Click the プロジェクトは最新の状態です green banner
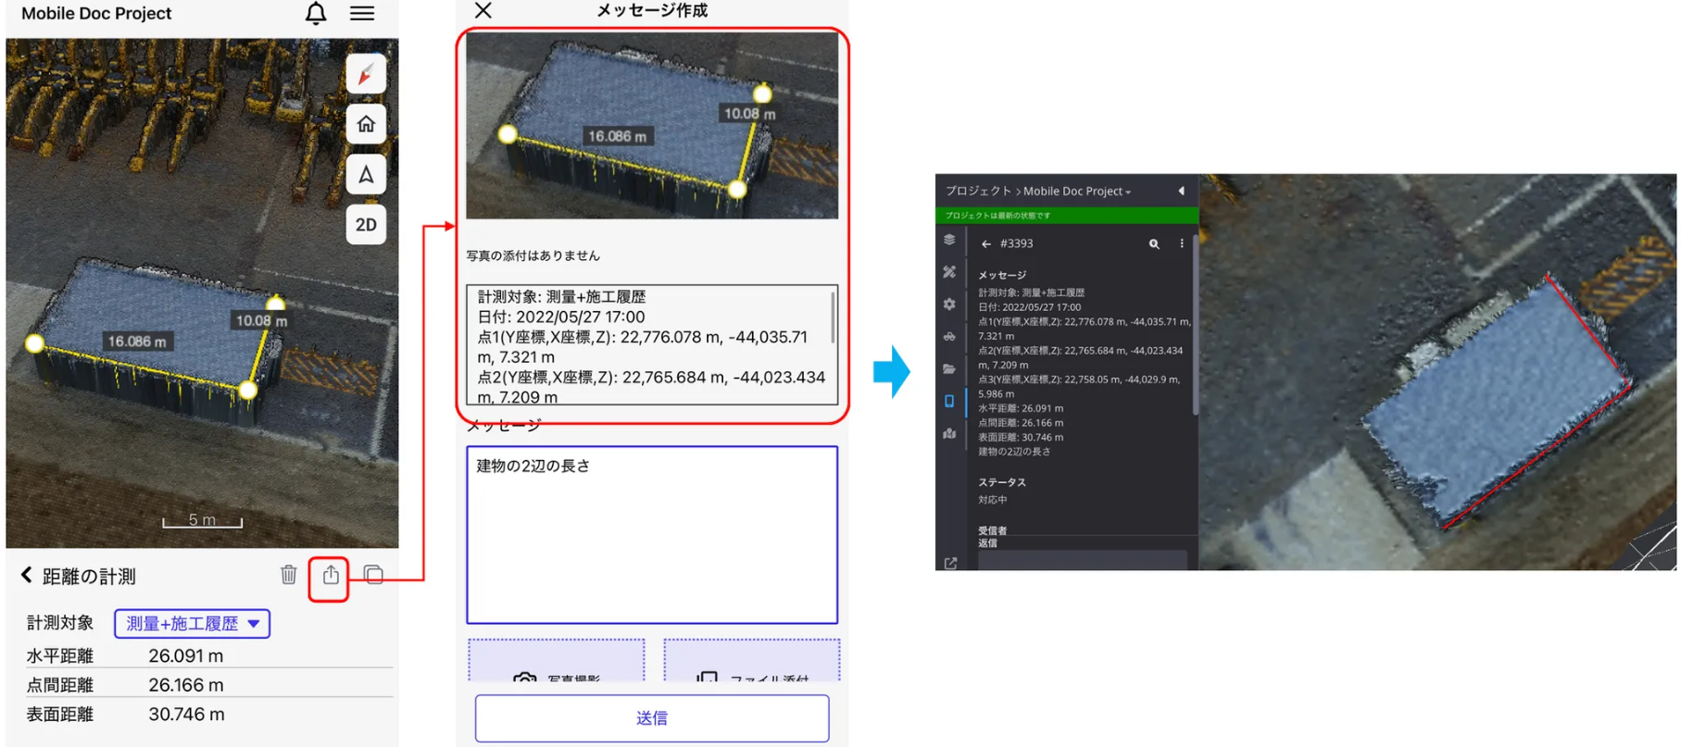The image size is (1681, 747). click(x=1067, y=216)
